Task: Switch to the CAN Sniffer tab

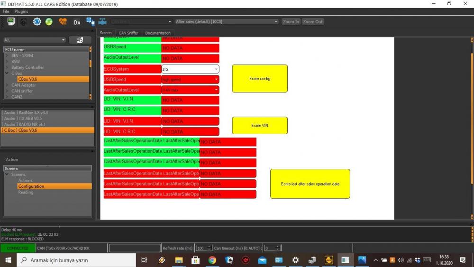Action: coord(128,33)
